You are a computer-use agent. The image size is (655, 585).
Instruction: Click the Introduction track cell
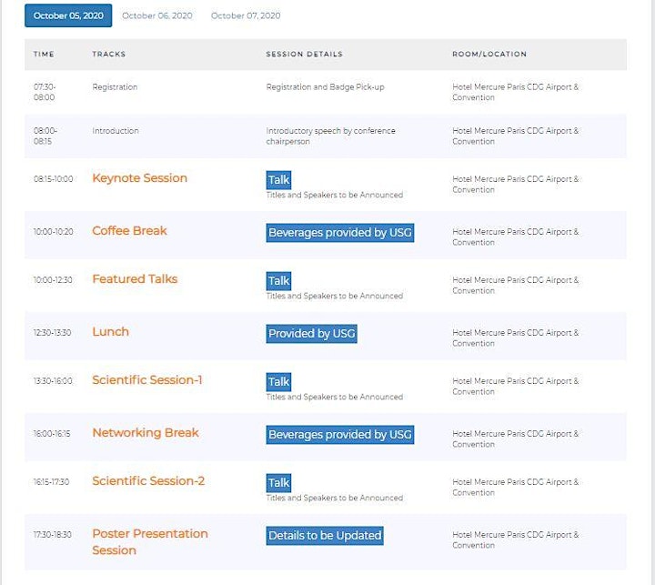(116, 131)
